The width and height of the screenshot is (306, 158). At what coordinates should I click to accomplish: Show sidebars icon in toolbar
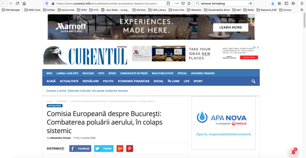pyautogui.click(x=286, y=3)
